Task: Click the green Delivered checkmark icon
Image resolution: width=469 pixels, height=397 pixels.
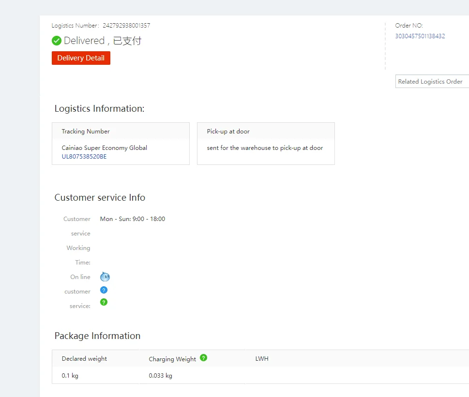Action: point(57,41)
